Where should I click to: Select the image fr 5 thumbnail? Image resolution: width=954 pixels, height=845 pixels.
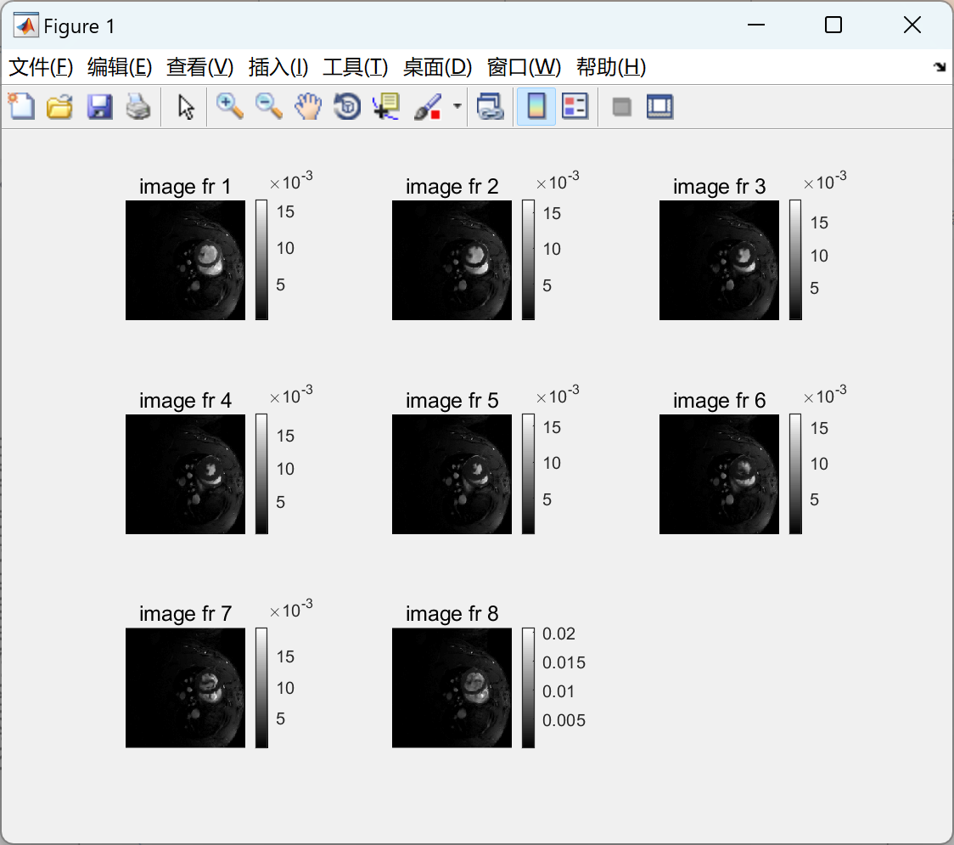point(452,474)
